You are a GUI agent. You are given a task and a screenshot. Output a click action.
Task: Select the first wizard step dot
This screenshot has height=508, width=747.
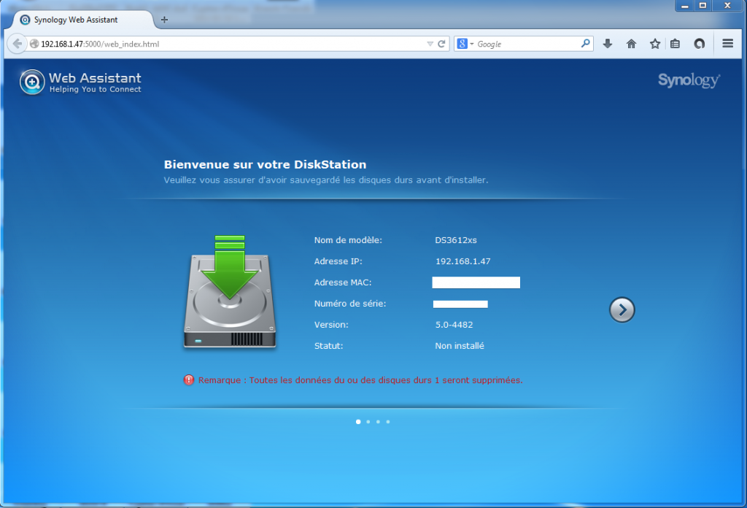pos(358,422)
